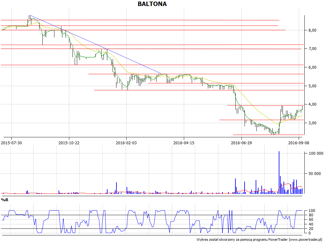The height and width of the screenshot is (243, 324).
Task: Click the 50 000 volume axis label
Action: [315, 174]
